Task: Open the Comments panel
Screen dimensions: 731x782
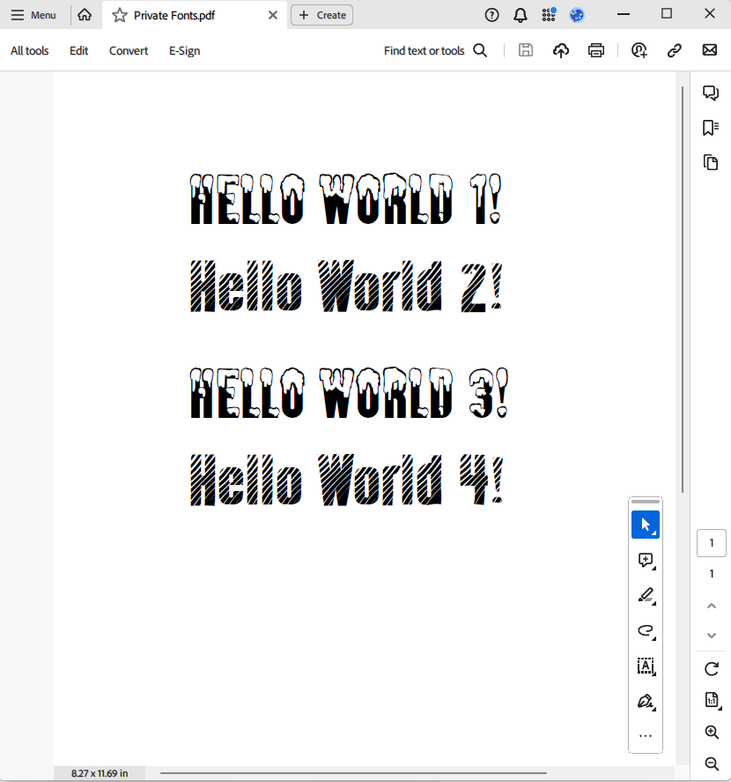Action: pos(711,93)
